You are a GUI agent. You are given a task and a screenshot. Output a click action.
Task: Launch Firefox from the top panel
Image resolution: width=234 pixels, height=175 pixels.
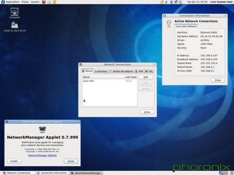44,2
